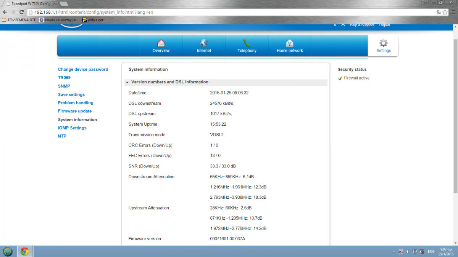Viewport: 458px width, 257px height.
Task: Click the browser address bar
Action: pyautogui.click(x=229, y=12)
